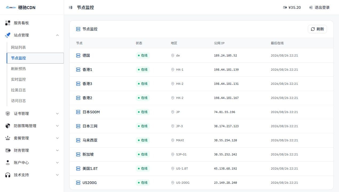This screenshot has width=339, height=192.
Task: Click the 在线 status badge for 日本500M
Action: click(x=143, y=112)
